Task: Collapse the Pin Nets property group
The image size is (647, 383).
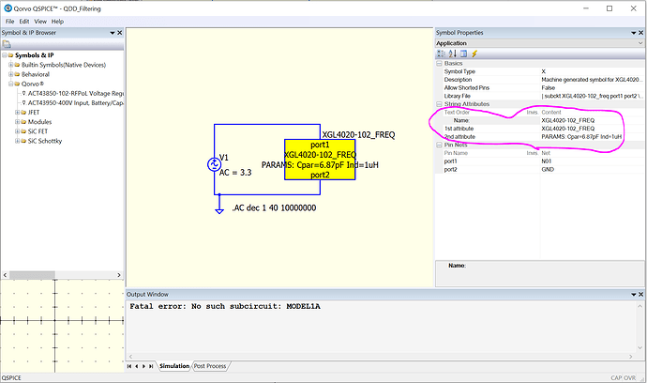Action: coord(440,145)
